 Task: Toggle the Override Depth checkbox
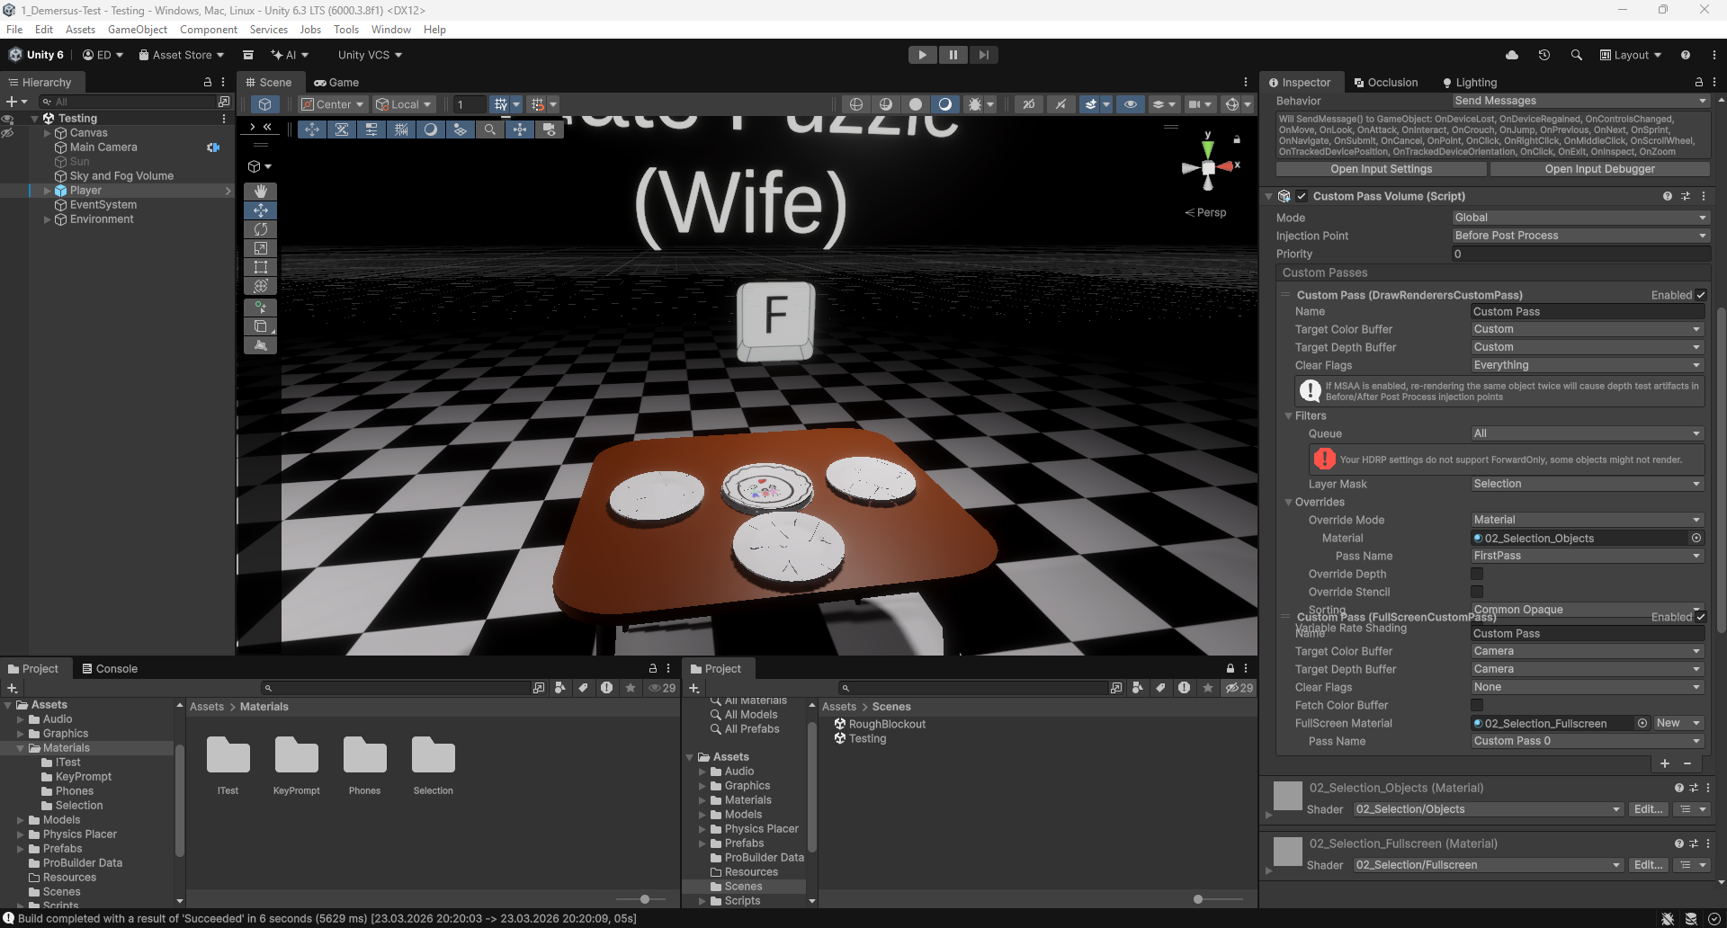click(x=1477, y=574)
